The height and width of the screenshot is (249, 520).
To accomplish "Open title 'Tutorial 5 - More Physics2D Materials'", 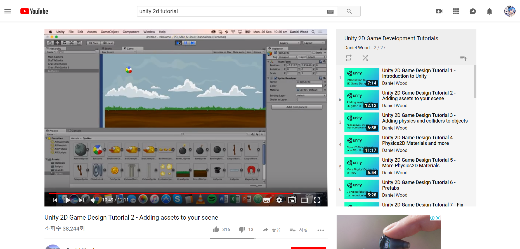I will click(x=419, y=163).
